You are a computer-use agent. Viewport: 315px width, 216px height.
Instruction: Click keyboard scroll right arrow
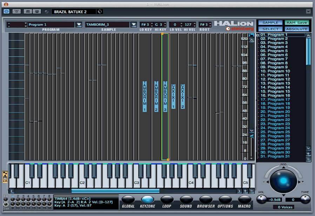pyautogui.click(x=239, y=191)
